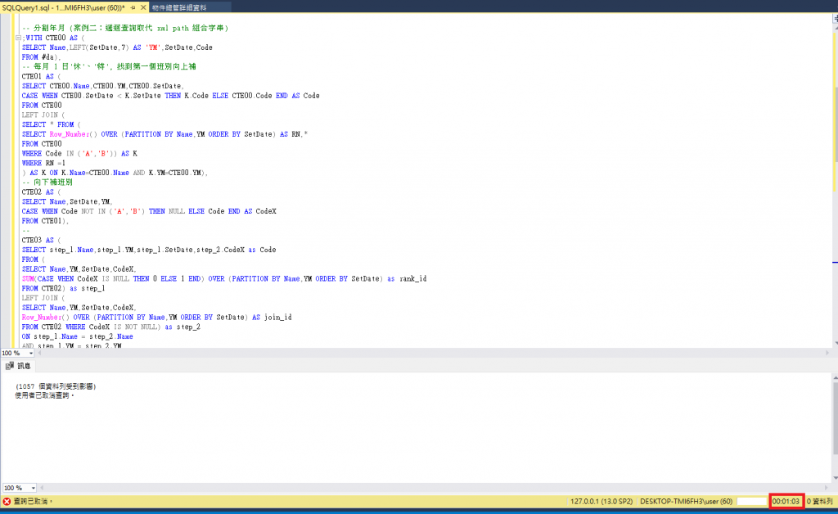Collapse the WITH CTE00 code block

(18, 38)
